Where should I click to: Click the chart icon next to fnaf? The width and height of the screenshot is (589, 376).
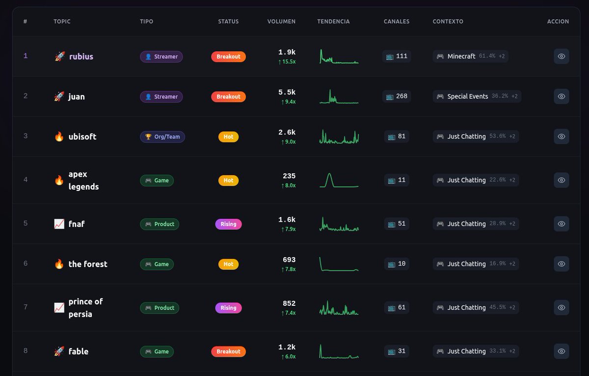58,223
